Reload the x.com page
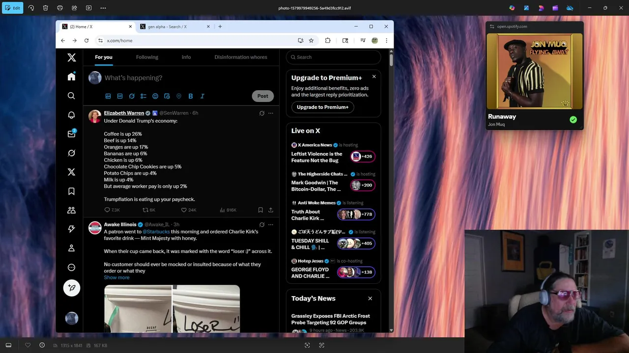This screenshot has height=353, width=629. click(x=86, y=41)
